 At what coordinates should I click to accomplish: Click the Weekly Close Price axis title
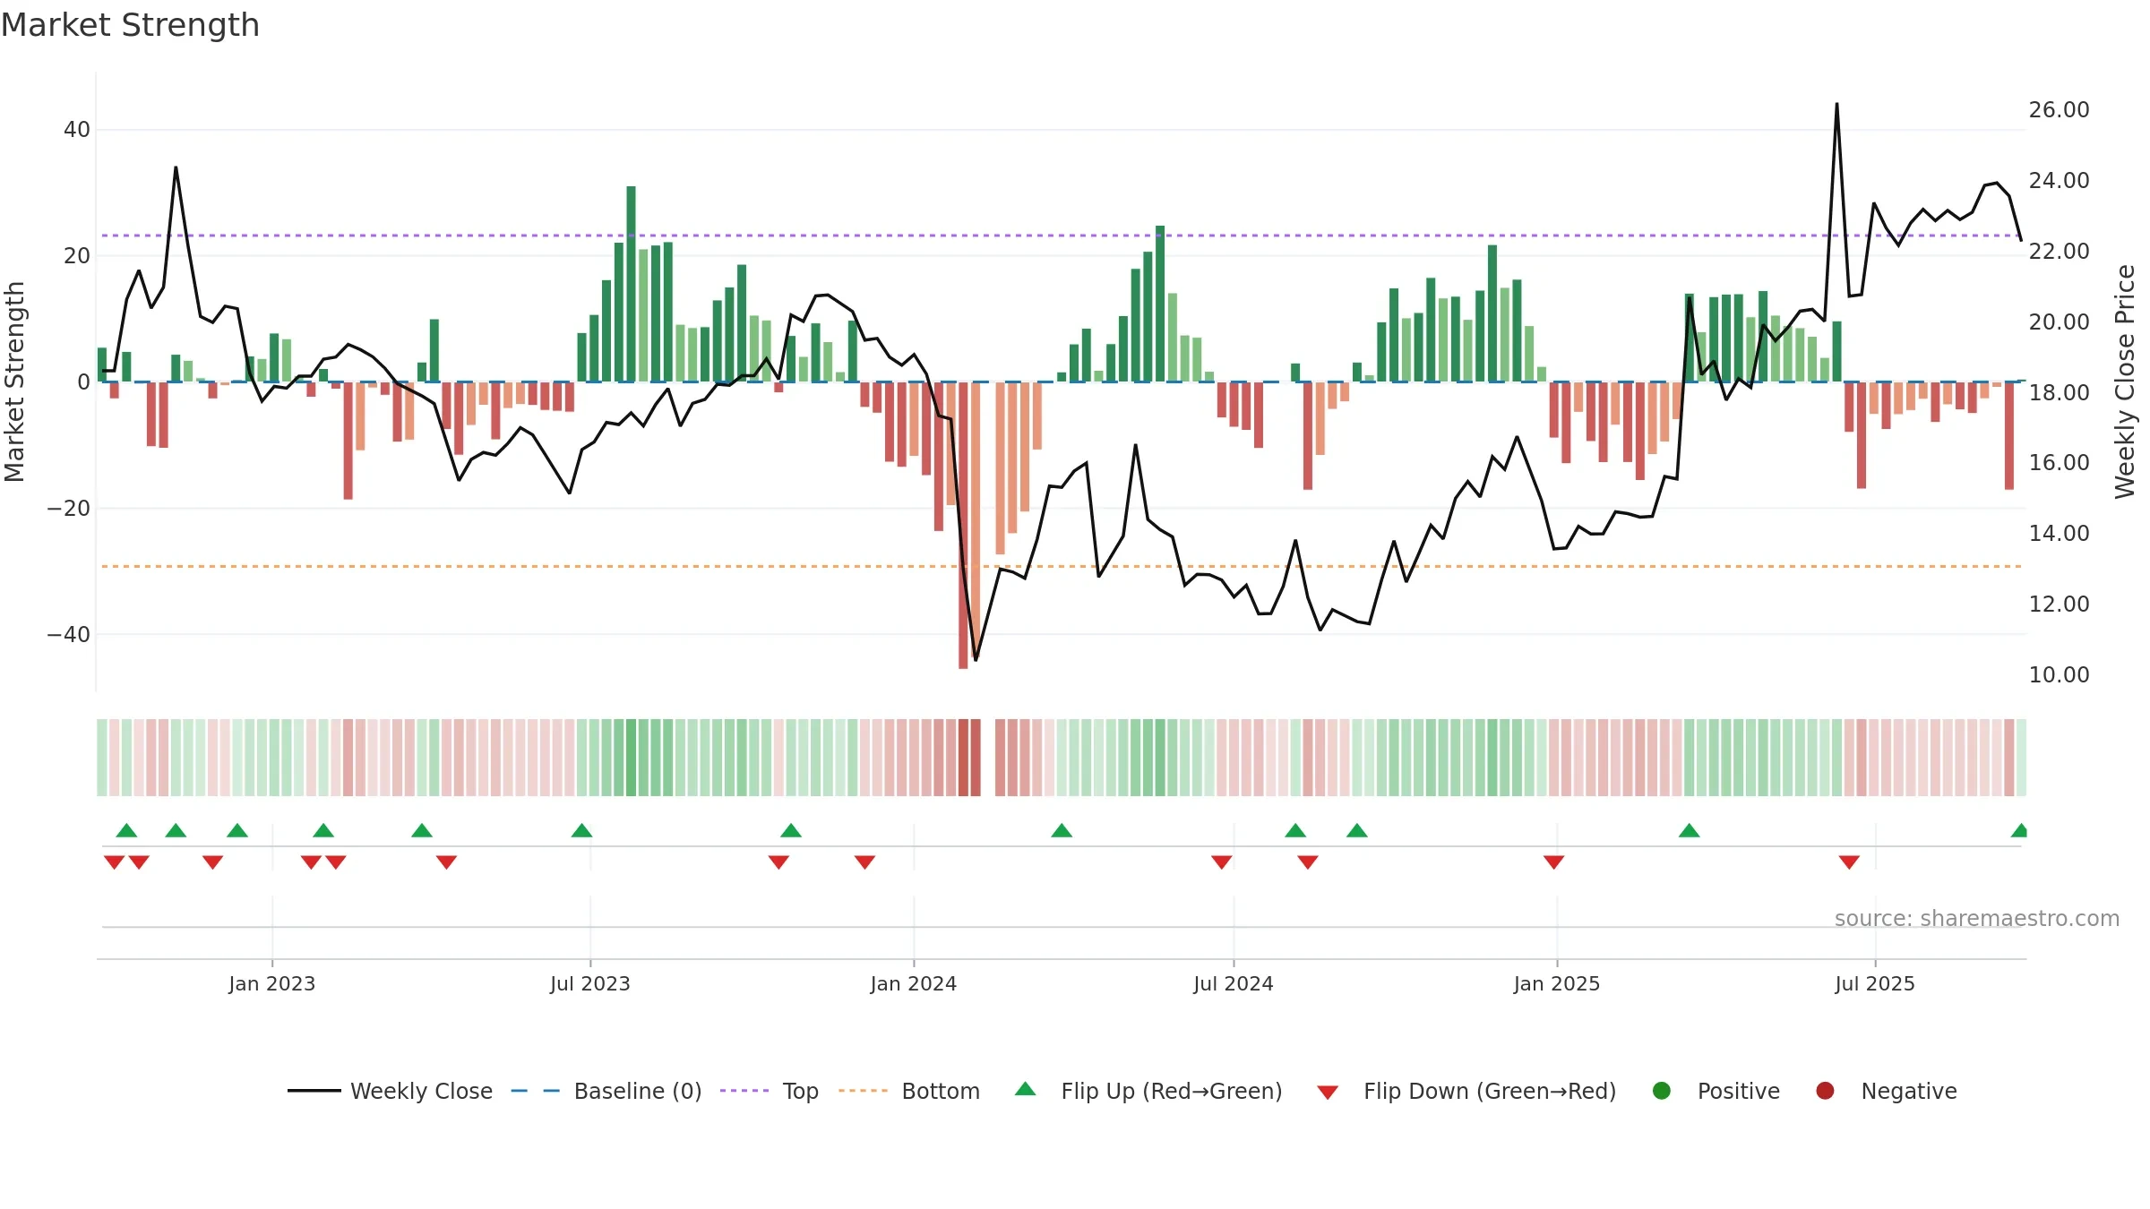(2125, 382)
